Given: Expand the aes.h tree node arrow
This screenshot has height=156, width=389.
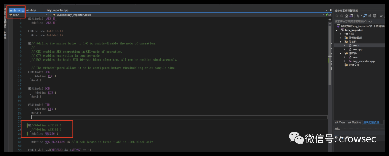Looking at the screenshot, I should 344,46.
